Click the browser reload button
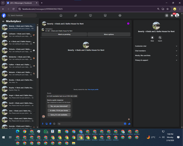Image resolution: width=183 pixels, height=146 pixels. pos(14,9)
